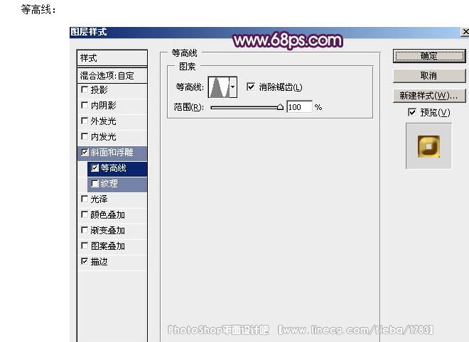
Task: Disable the 斜面和浮雕 bevel checkbox
Action: [x=85, y=153]
